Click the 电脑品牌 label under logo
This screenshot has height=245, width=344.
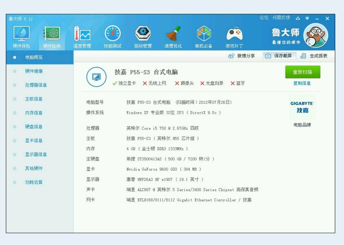pos(302,125)
